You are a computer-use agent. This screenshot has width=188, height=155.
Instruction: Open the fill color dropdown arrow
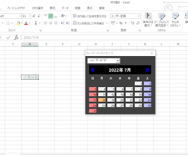pos(22,23)
